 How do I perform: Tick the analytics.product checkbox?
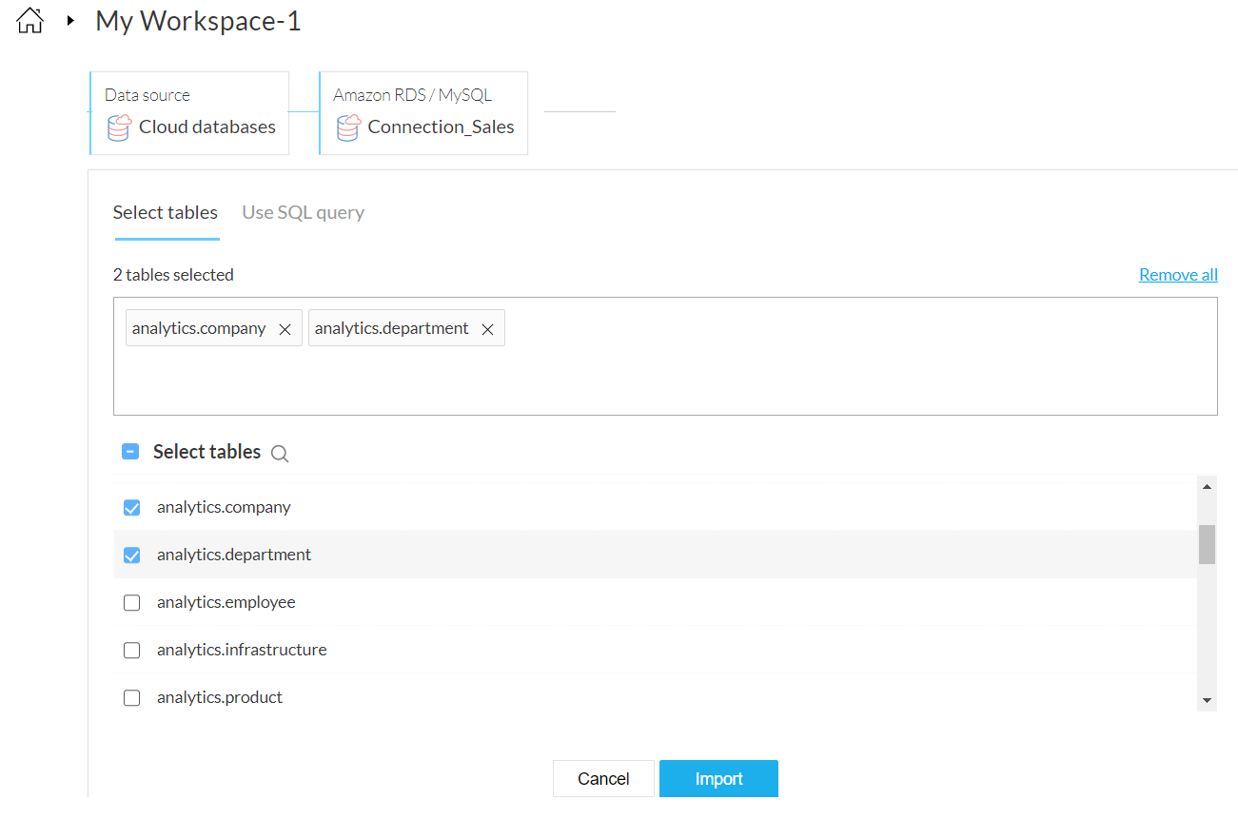tap(132, 698)
